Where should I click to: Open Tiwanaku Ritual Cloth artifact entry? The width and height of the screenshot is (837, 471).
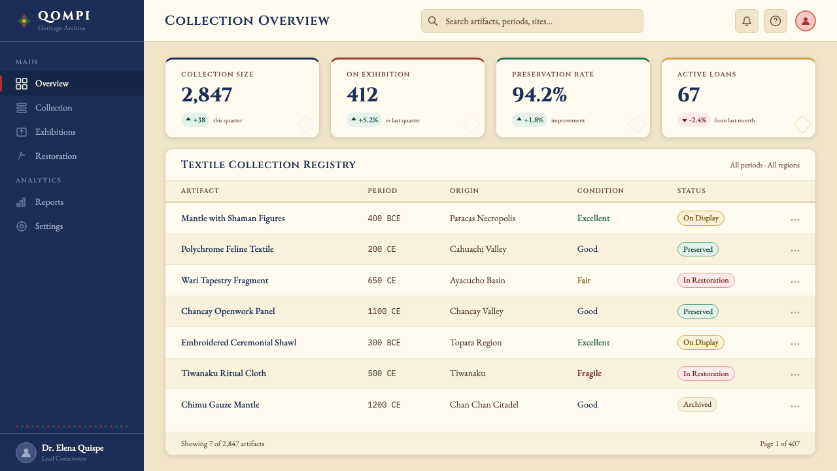click(x=224, y=374)
